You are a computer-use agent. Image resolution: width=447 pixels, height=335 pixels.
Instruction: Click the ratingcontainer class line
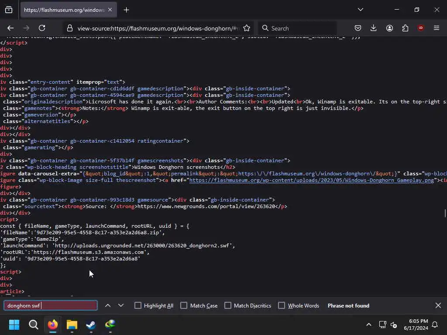pos(95,141)
